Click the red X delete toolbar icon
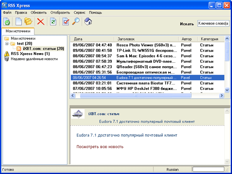 [x=41, y=22]
